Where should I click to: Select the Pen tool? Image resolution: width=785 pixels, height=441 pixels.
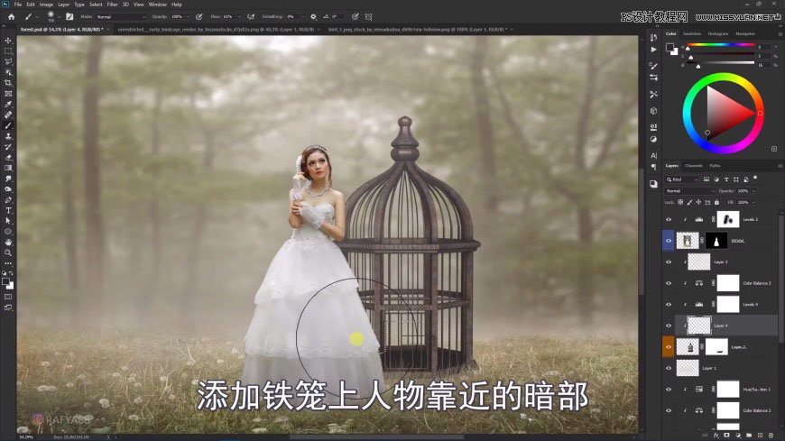click(8, 199)
